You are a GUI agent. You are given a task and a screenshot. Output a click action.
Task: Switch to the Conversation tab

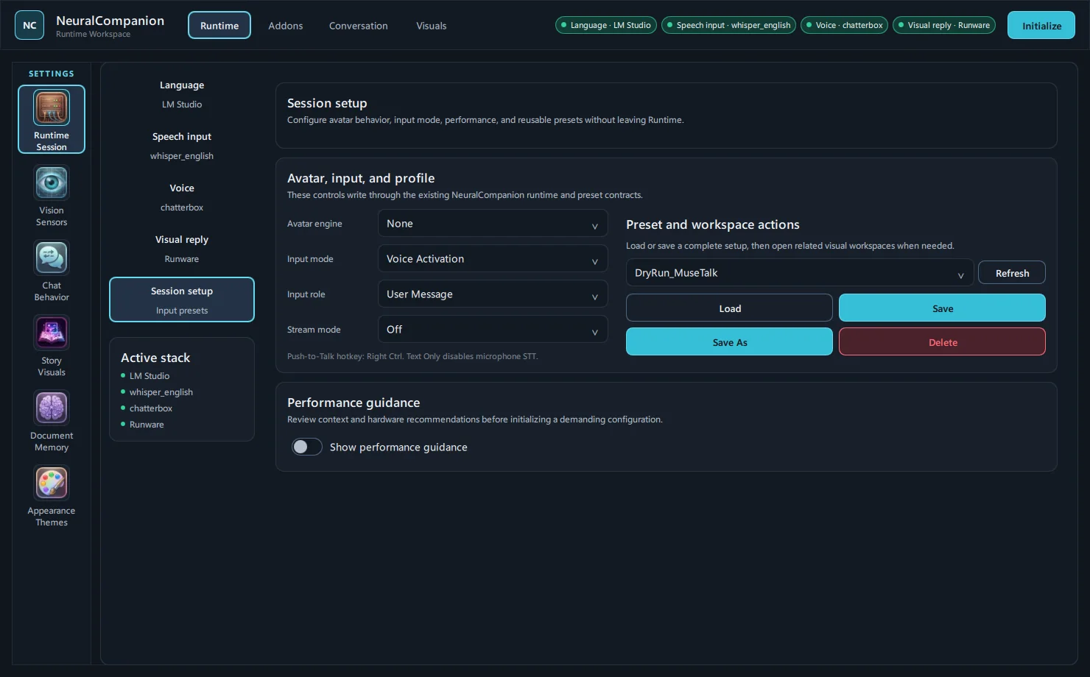point(359,26)
